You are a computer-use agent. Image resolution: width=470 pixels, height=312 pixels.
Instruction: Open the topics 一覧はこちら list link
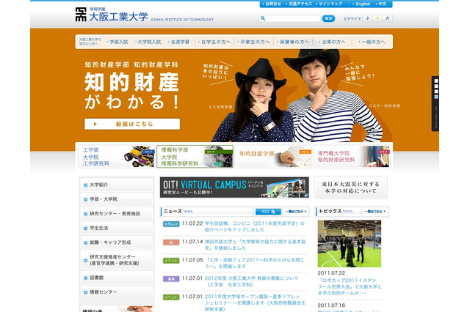point(375,212)
